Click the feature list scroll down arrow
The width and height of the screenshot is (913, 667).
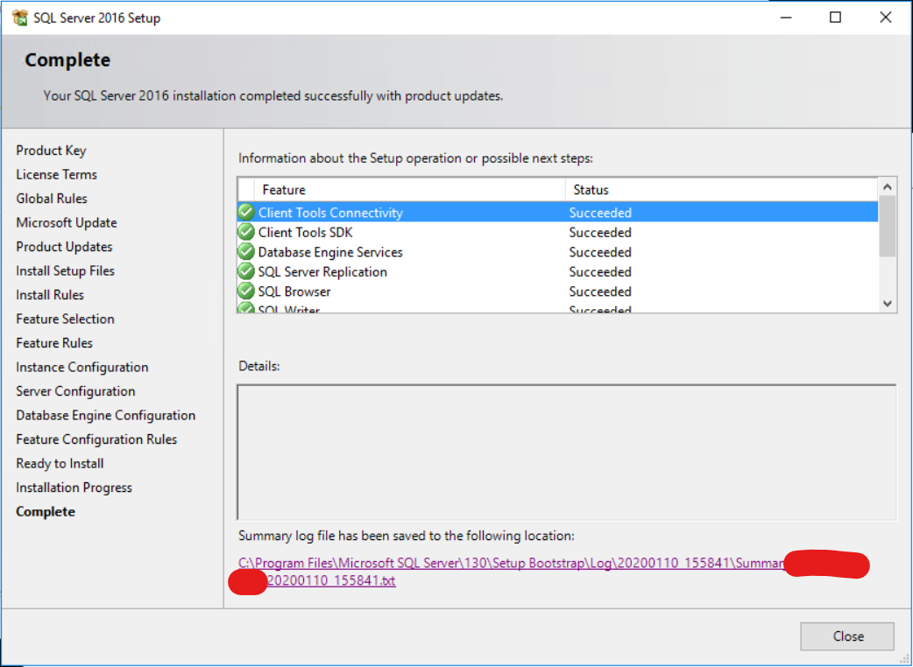tap(887, 304)
